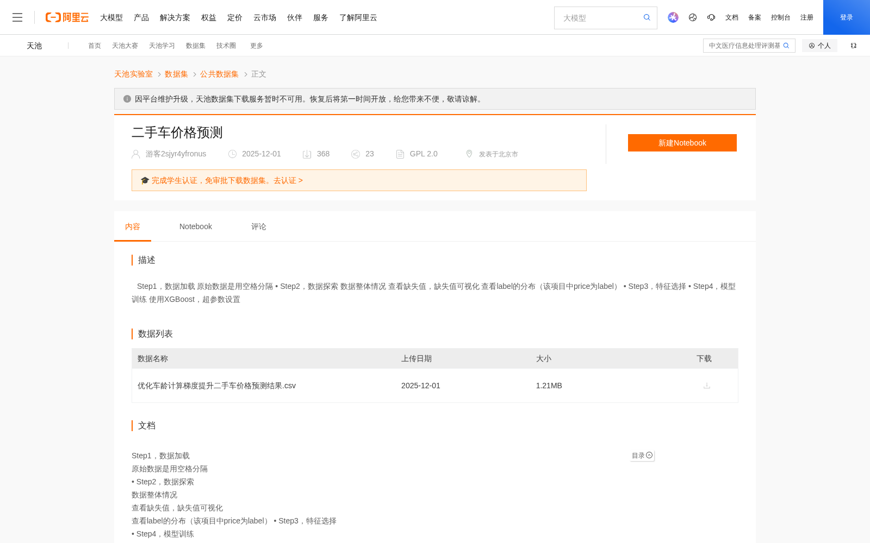
Task: Open the 云市场 menu item
Action: (265, 17)
